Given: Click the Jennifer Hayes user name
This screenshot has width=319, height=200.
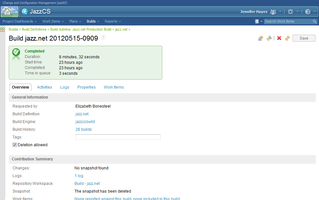Looking at the screenshot, I should click(x=254, y=12).
